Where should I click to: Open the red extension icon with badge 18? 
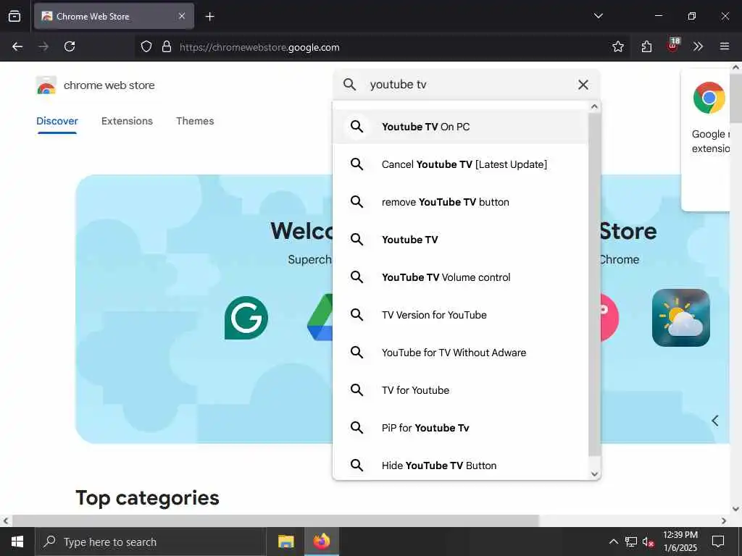673,46
